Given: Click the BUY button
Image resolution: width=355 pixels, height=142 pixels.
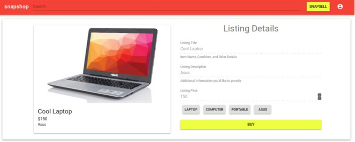Looking at the screenshot, I should pos(251,124).
